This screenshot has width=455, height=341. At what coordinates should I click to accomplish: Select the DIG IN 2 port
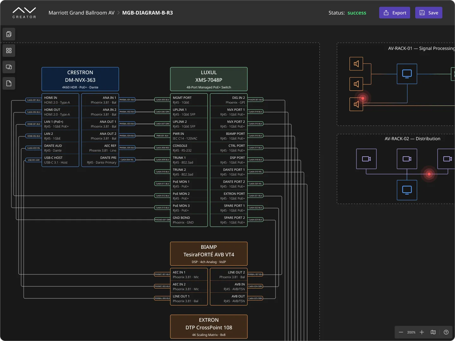point(229,100)
